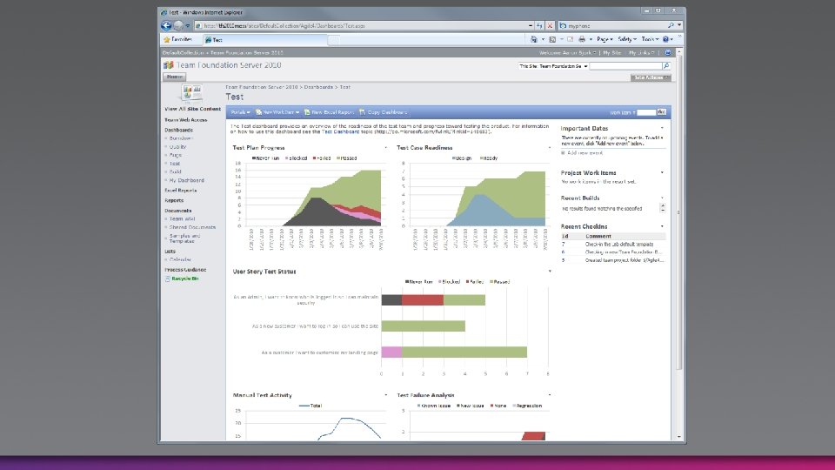Click the Read Mail icon in command bar
The height and width of the screenshot is (470, 835).
click(571, 39)
